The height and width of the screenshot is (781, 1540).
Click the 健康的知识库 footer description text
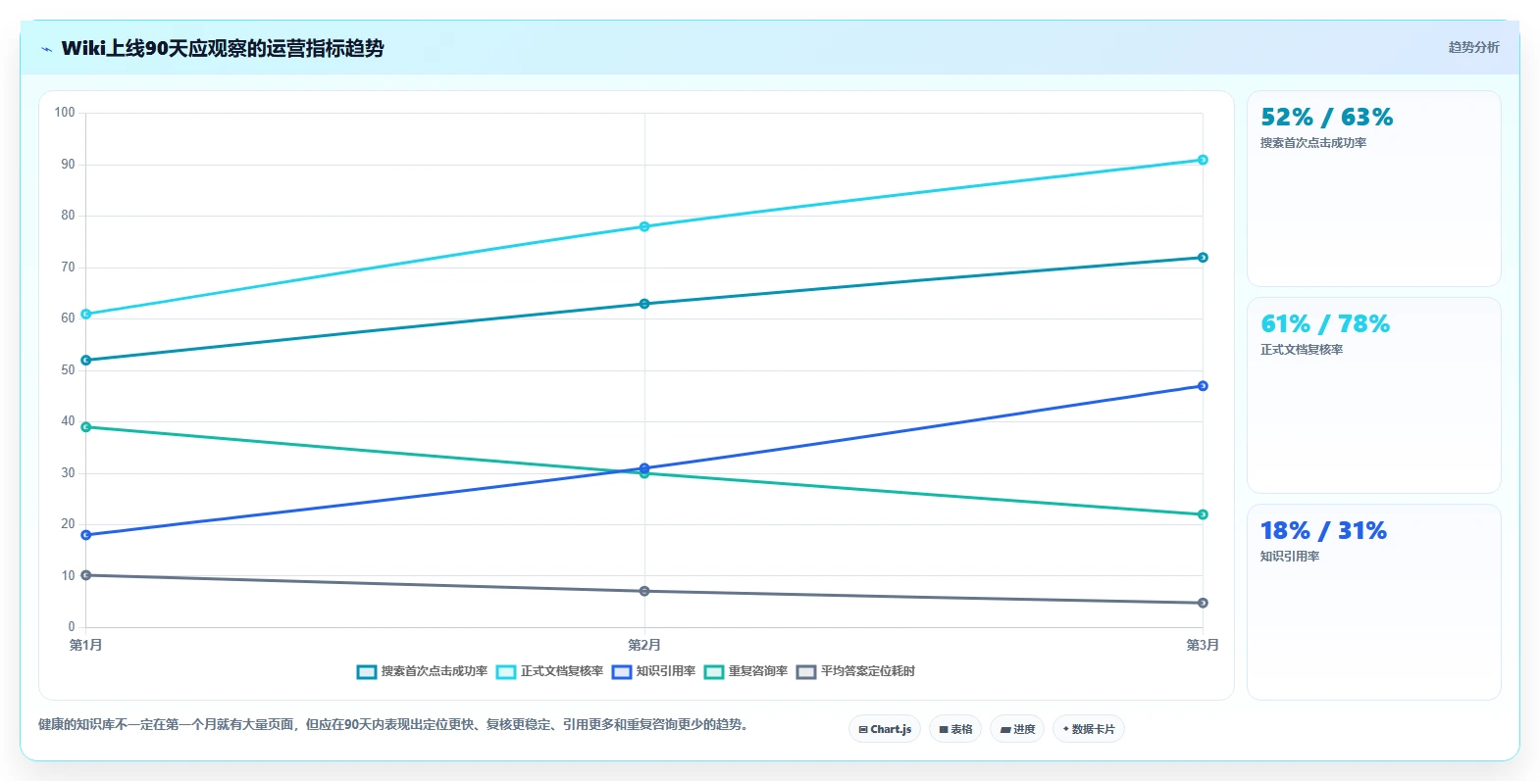click(x=395, y=725)
